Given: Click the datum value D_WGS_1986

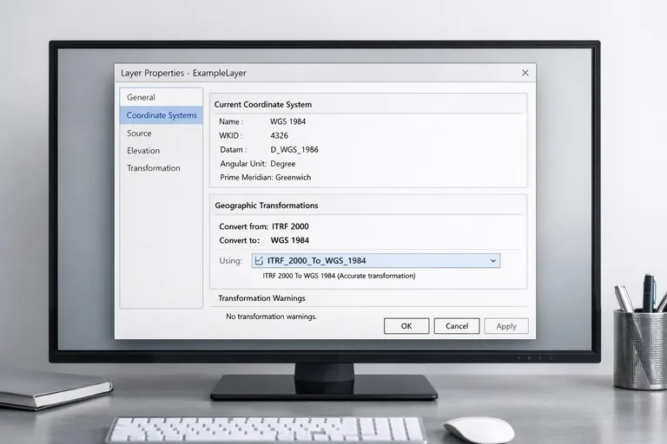Looking at the screenshot, I should [x=294, y=149].
